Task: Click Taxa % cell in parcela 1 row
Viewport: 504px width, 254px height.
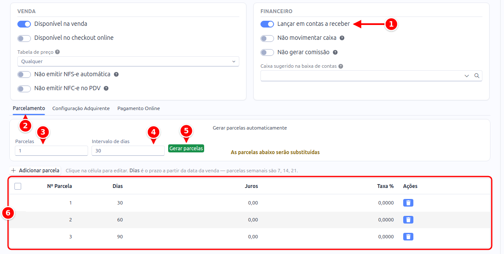Action: click(386, 203)
